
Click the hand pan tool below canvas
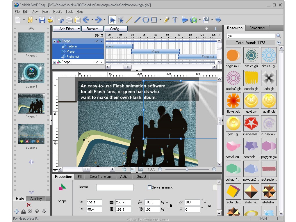pos(124,169)
